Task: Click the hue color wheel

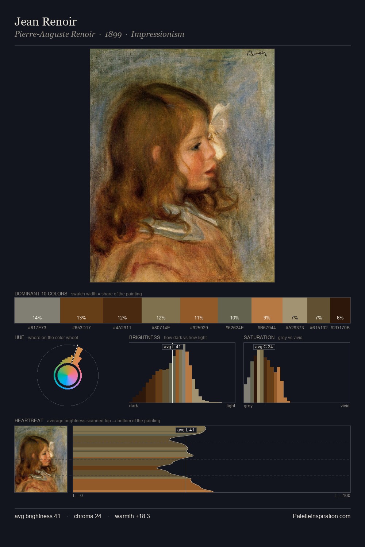Action: coord(68,375)
